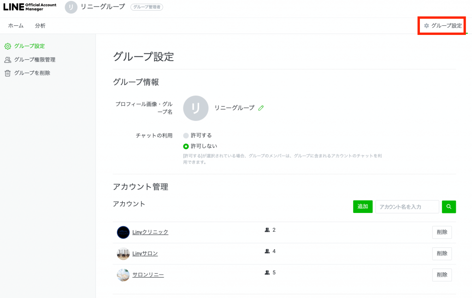
Task: Click the アカウント名を入力 search field
Action: (x=407, y=206)
